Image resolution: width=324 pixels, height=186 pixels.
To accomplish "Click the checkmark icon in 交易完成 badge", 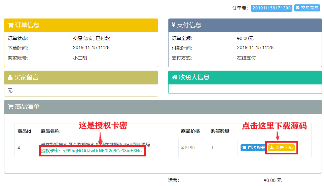I will coord(297,8).
